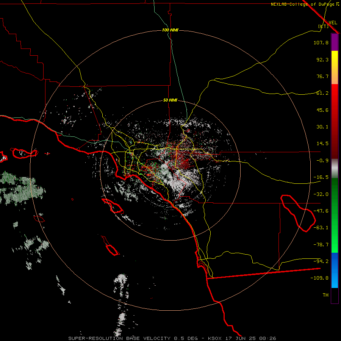
Task: Pick the purple segment of the velocity scale
Action: pos(335,42)
